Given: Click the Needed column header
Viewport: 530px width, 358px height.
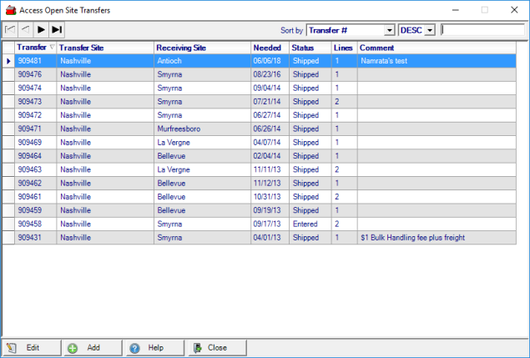Looking at the screenshot, I should pos(269,48).
